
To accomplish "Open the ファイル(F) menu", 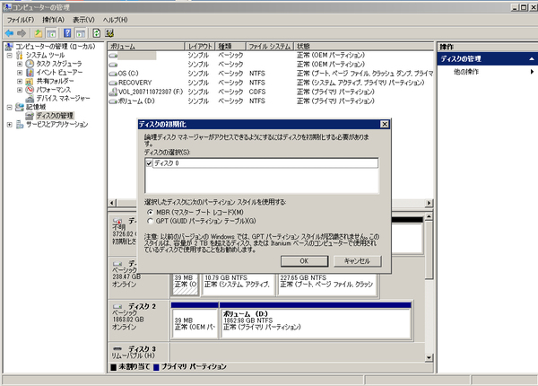I will [21, 20].
